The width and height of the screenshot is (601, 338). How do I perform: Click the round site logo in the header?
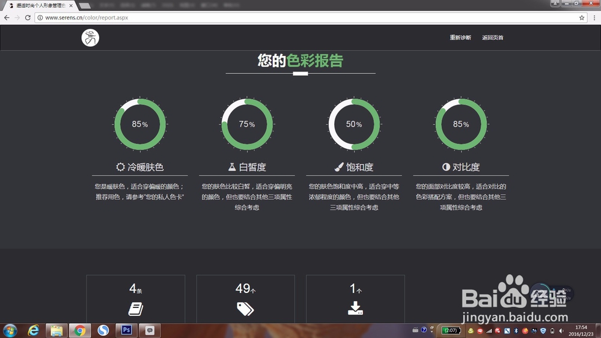point(91,38)
